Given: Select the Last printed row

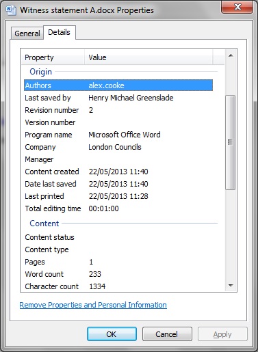Looking at the screenshot, I should pyautogui.click(x=118, y=196).
